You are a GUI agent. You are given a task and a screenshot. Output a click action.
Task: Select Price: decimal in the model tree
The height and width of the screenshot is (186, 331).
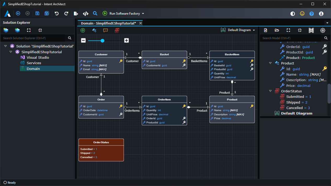click(295, 86)
